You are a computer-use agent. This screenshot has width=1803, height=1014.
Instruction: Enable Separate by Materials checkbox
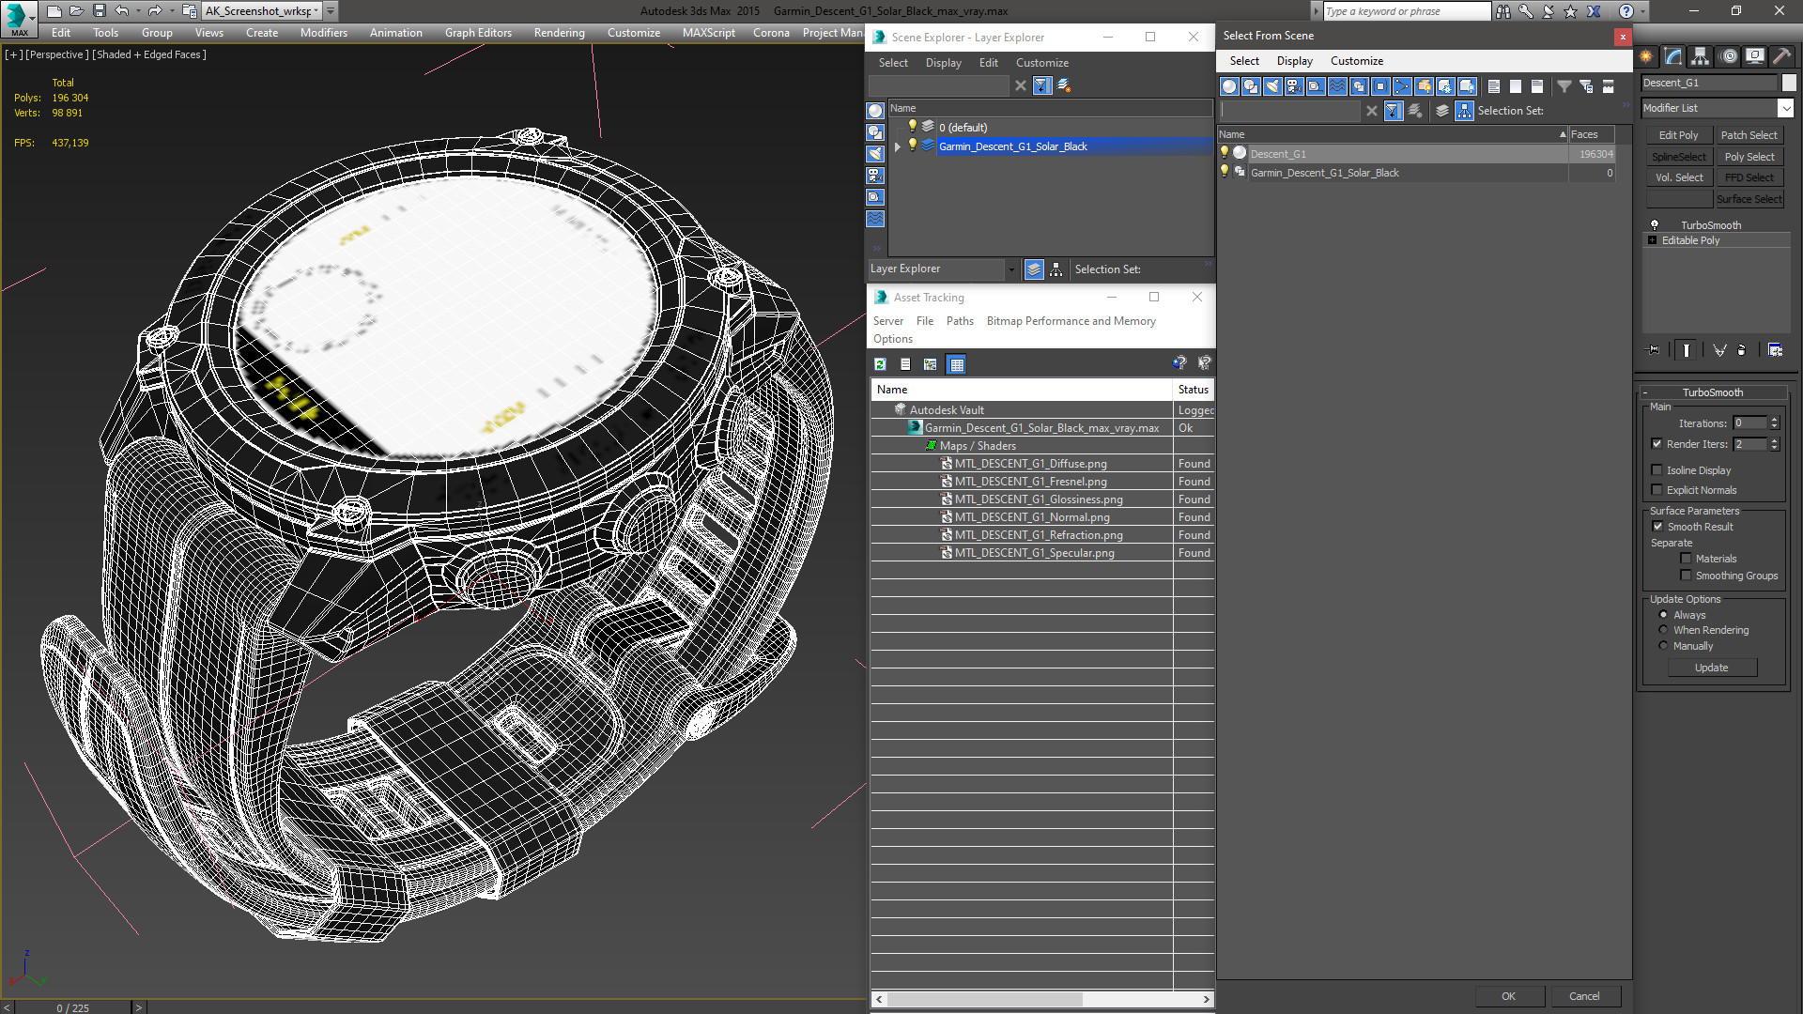(1686, 559)
